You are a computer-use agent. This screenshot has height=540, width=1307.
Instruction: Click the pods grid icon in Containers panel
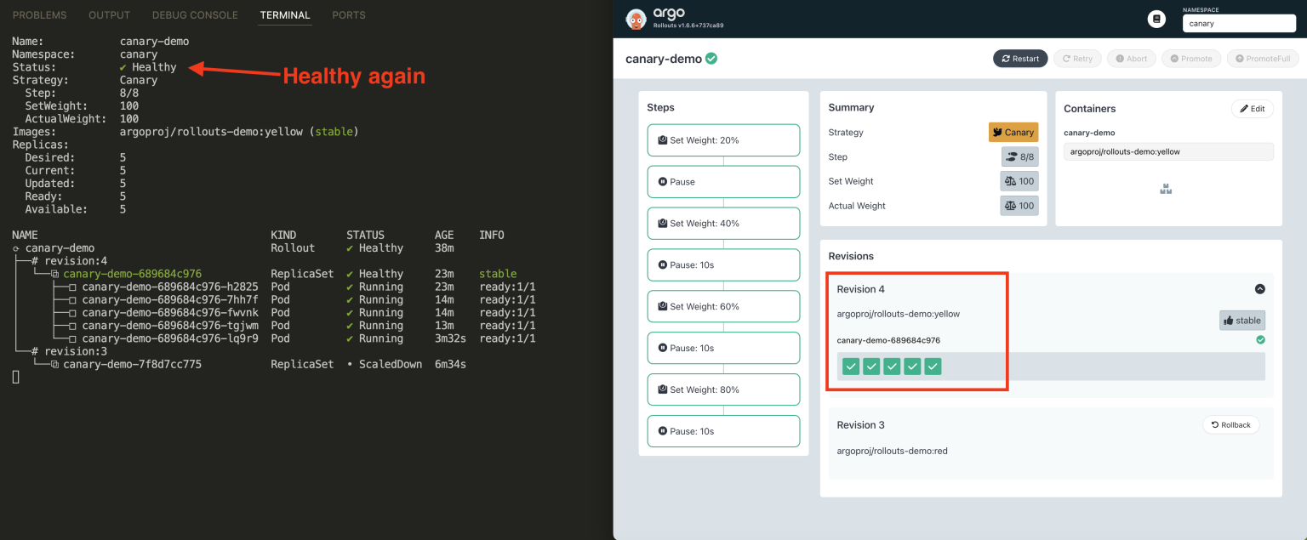[1165, 188]
